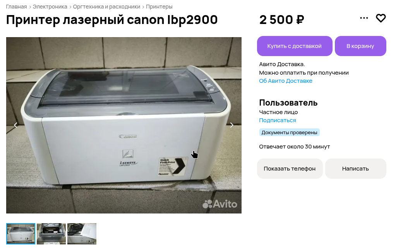
Task: Show next photo with right arrow
Action: (x=231, y=125)
